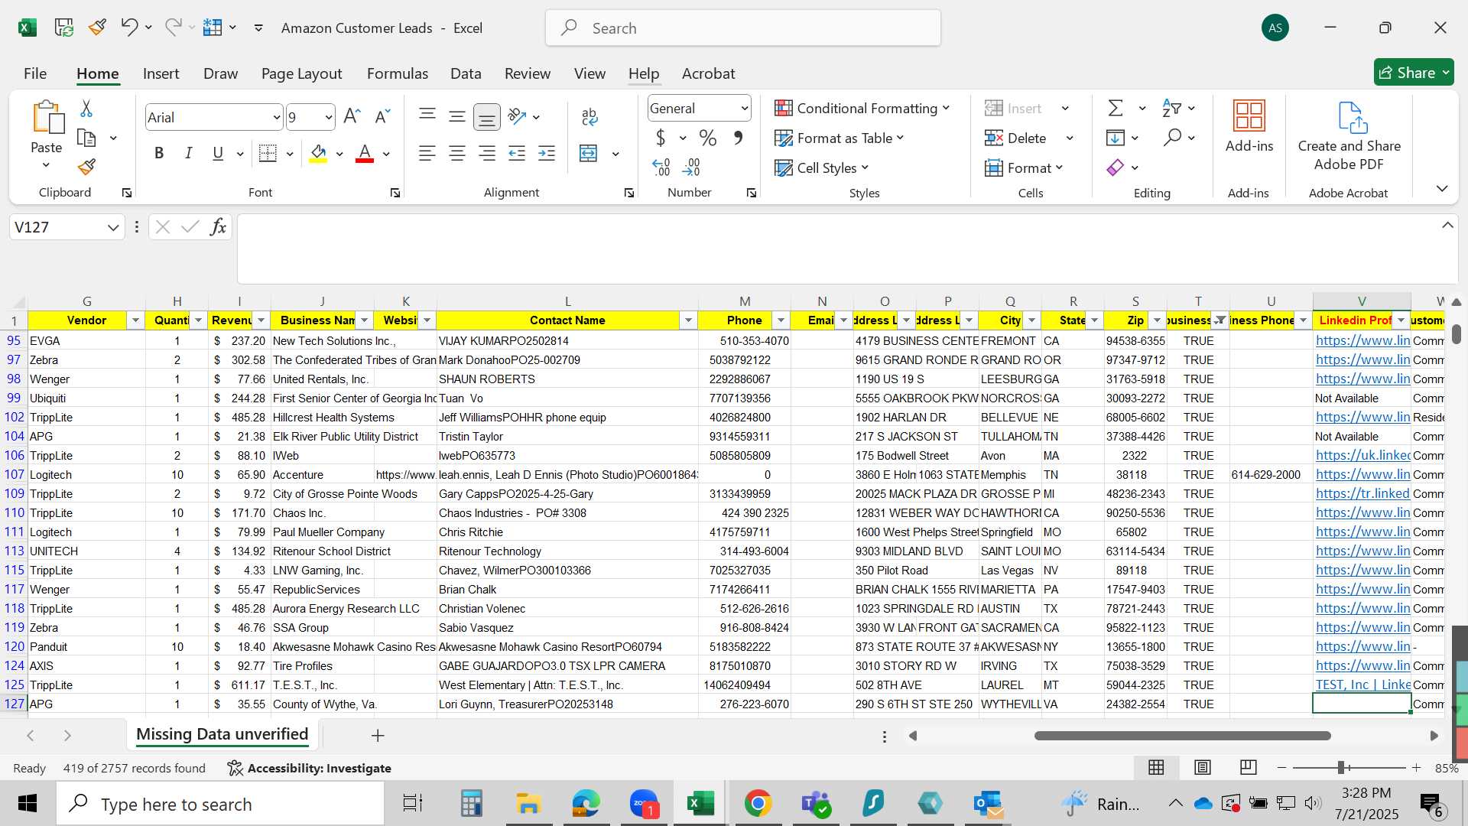1468x826 pixels.
Task: Expand the formula bar chevron
Action: [x=1447, y=226]
